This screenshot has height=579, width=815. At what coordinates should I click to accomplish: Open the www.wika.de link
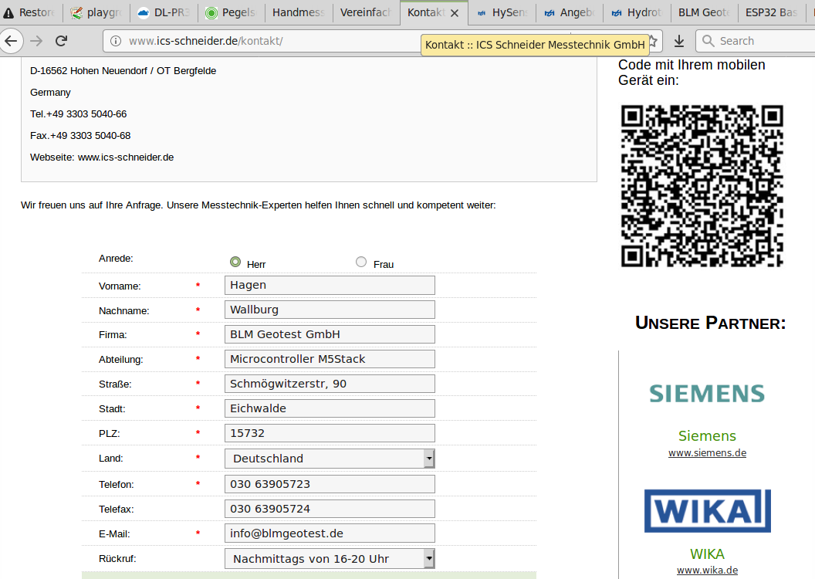(x=707, y=571)
